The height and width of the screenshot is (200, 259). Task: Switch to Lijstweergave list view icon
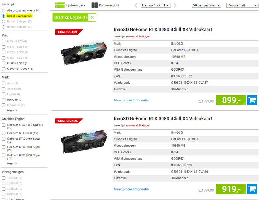[60, 5]
